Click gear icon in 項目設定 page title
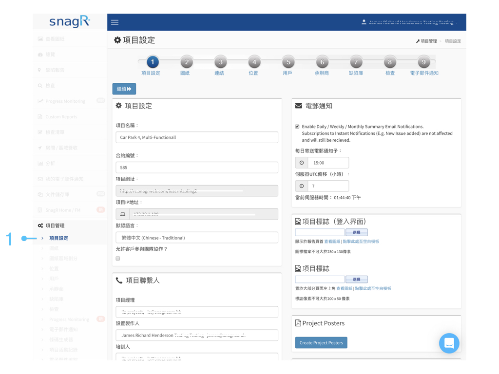The image size is (499, 374). tap(117, 40)
